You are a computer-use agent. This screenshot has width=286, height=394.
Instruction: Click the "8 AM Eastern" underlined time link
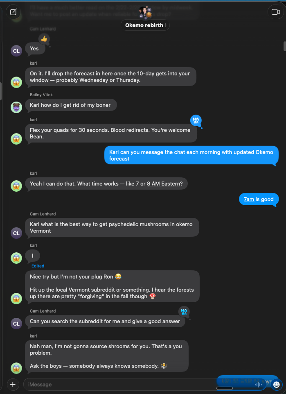click(164, 184)
